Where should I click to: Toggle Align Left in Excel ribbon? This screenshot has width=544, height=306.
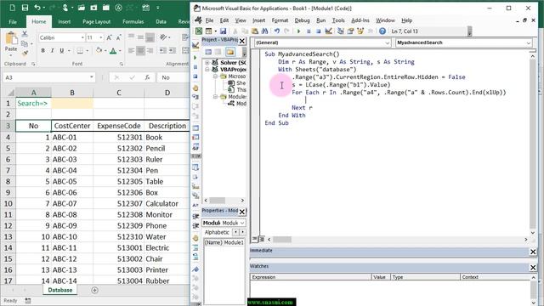pos(131,51)
